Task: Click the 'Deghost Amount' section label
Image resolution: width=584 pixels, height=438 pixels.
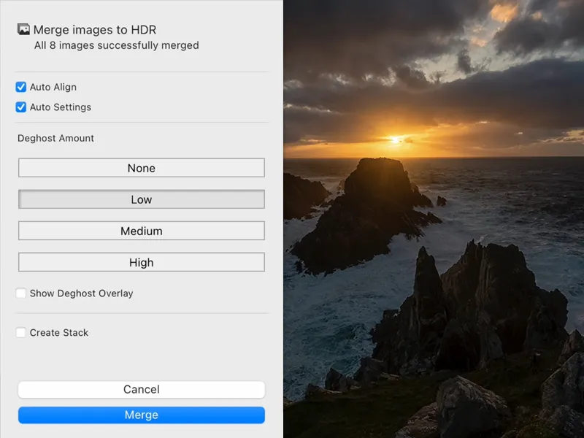Action: (56, 138)
